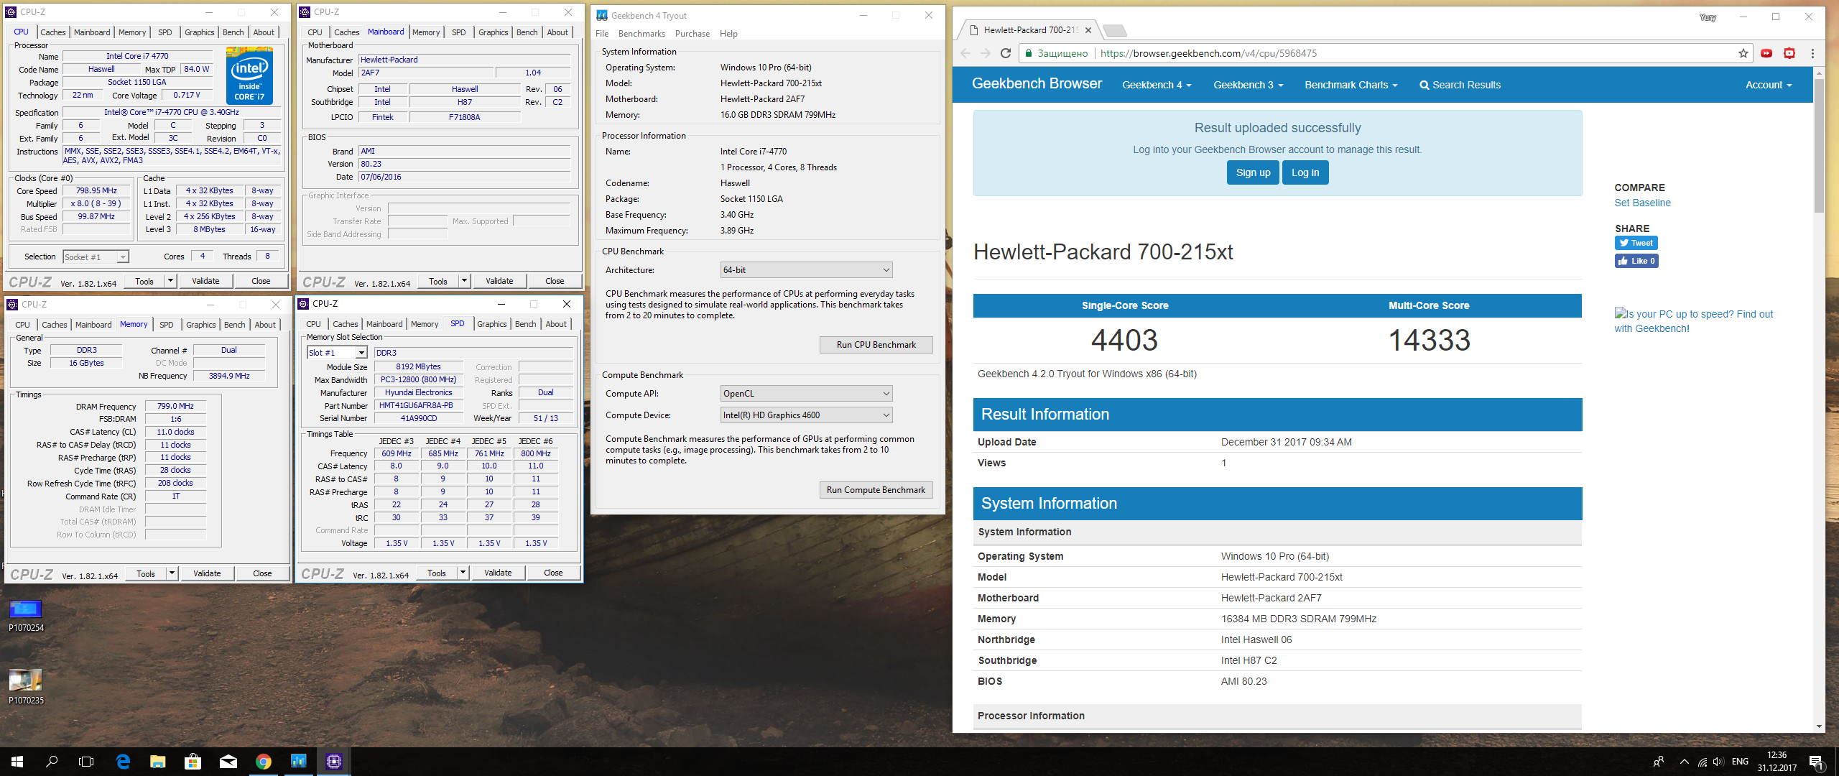Click the Chrome address bar URL
Image resolution: width=1839 pixels, height=776 pixels.
(x=1208, y=53)
